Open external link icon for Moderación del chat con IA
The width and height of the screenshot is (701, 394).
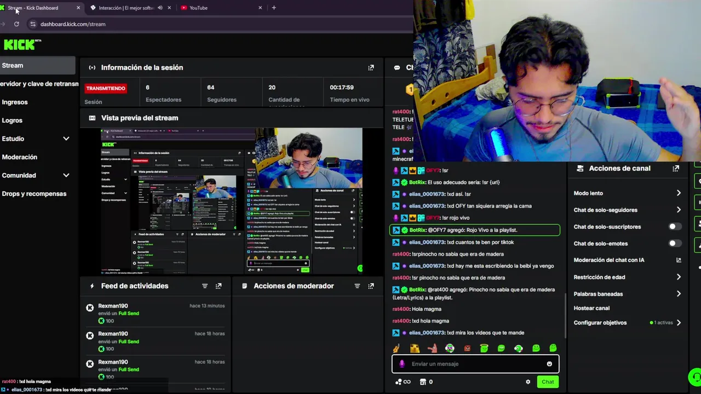coord(679,260)
